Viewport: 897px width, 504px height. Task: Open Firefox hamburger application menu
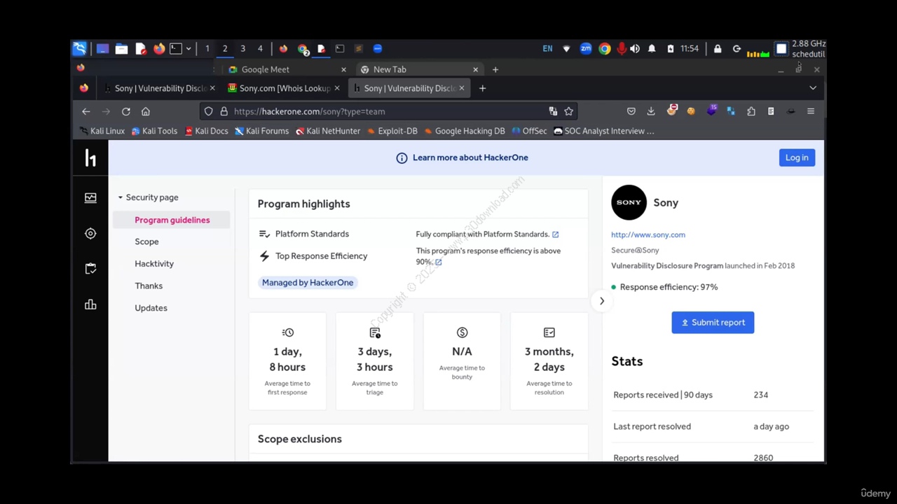click(811, 111)
